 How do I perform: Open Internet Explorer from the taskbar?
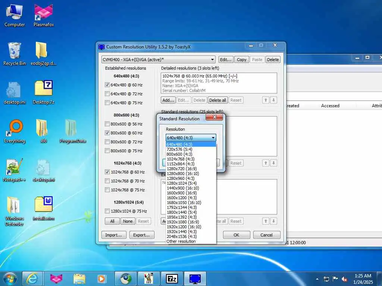pos(32,279)
